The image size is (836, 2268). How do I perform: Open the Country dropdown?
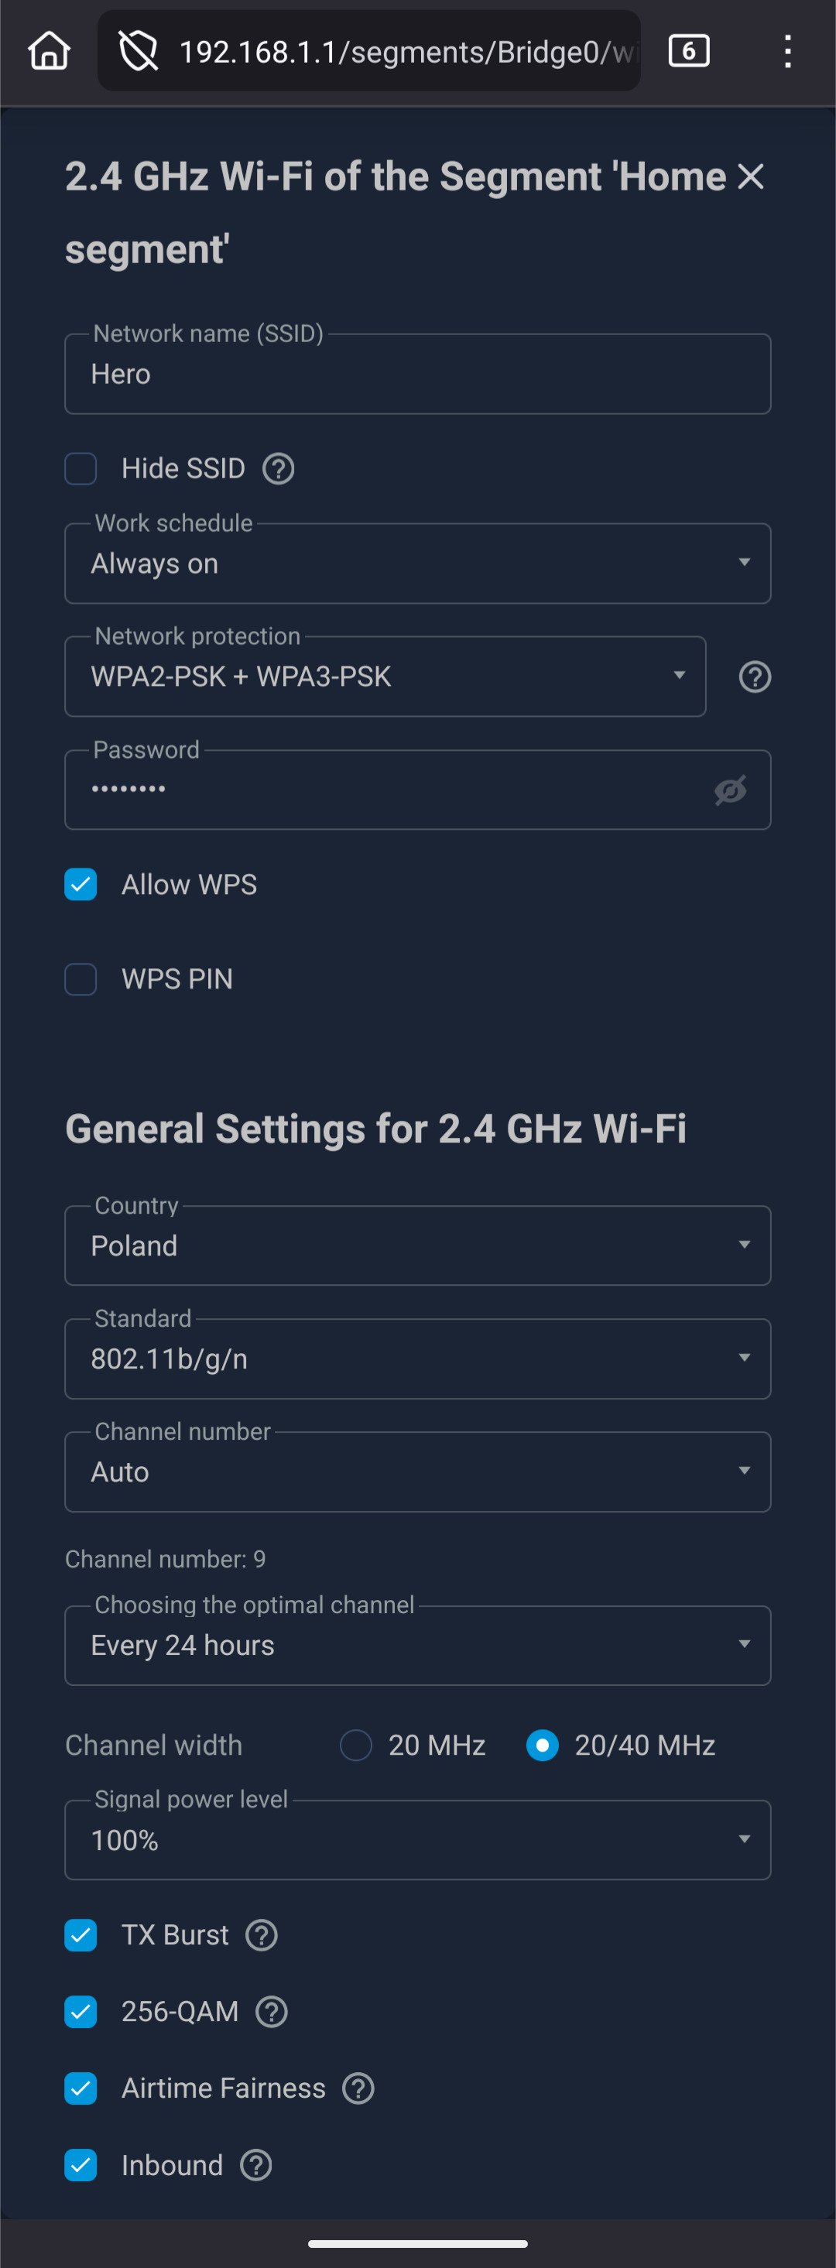(x=417, y=1245)
